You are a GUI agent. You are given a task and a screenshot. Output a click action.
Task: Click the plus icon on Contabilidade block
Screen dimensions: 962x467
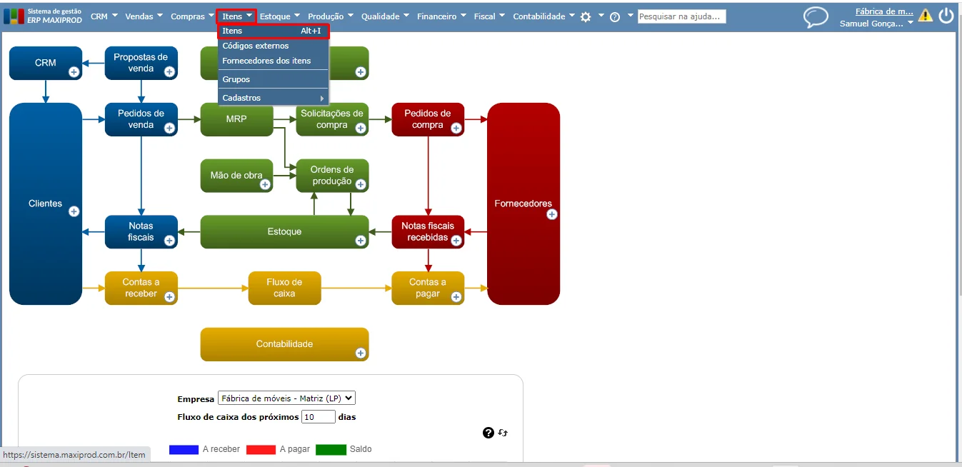(x=361, y=353)
